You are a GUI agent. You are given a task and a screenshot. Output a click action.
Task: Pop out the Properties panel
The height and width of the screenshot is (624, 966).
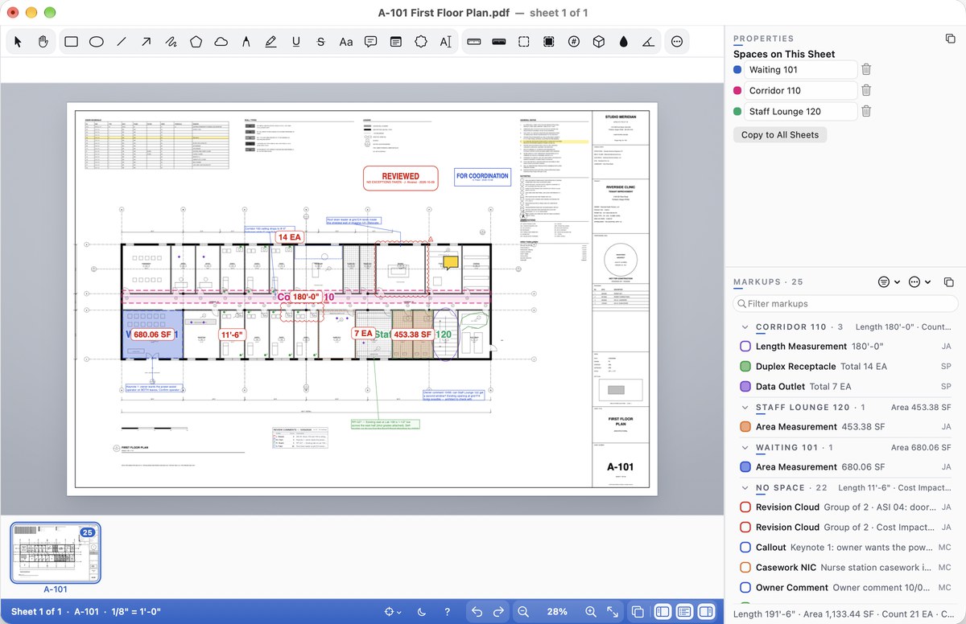coord(950,39)
